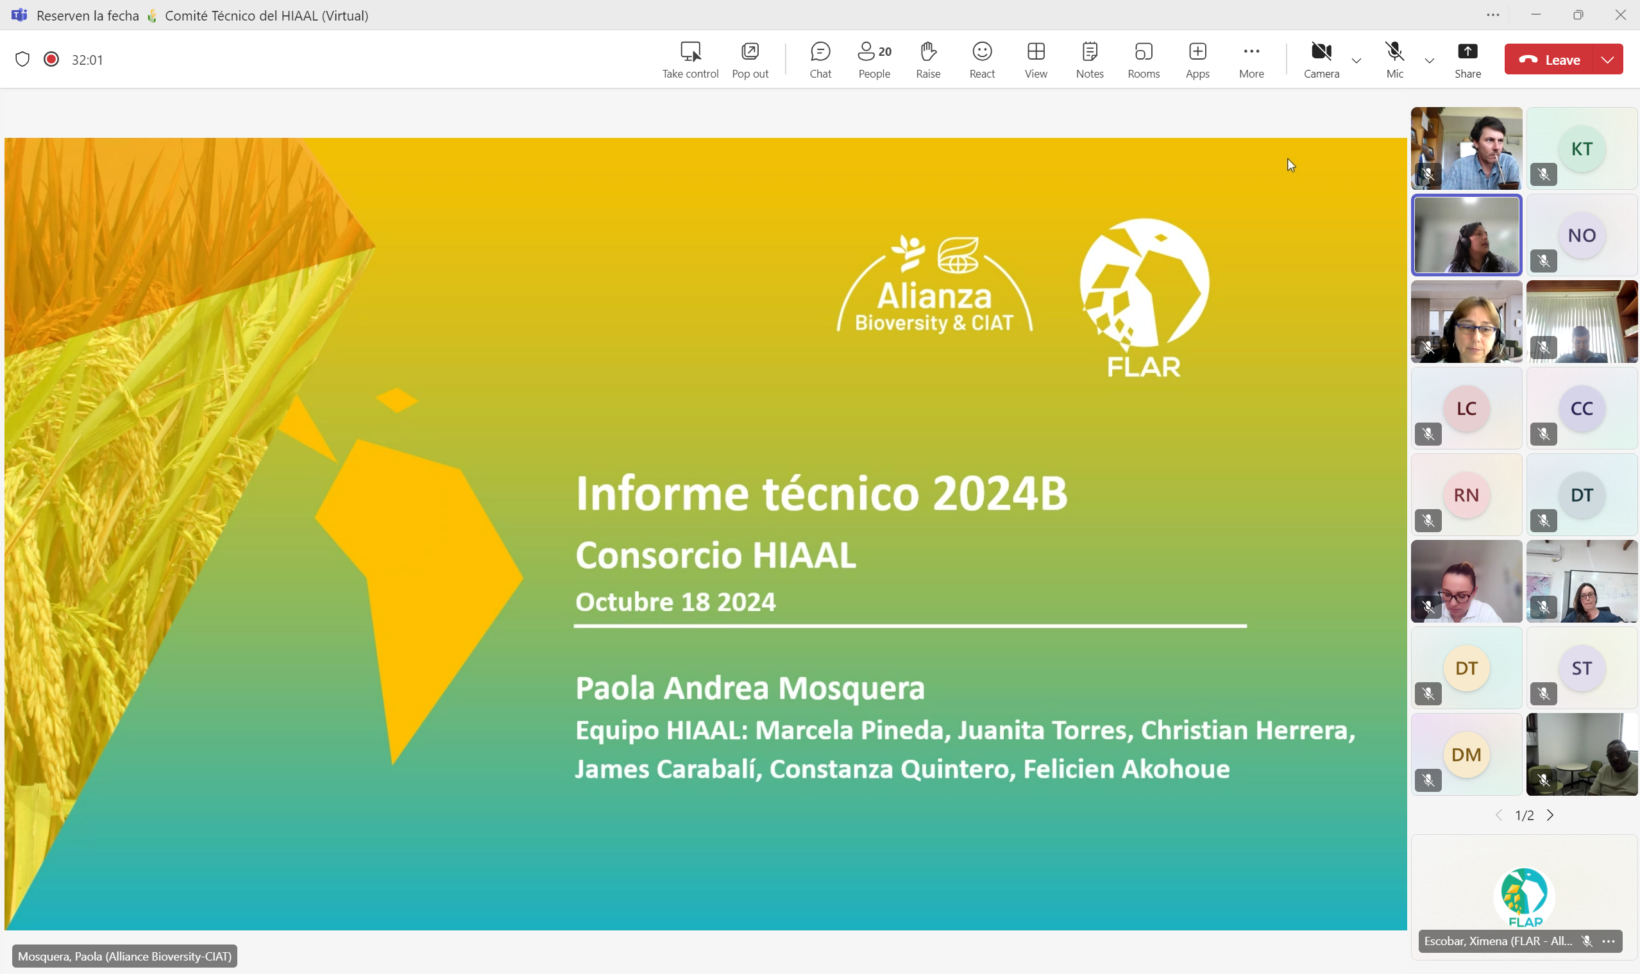Screen dimensions: 1640x974
Task: Share your screen with the Share button
Action: (1467, 60)
